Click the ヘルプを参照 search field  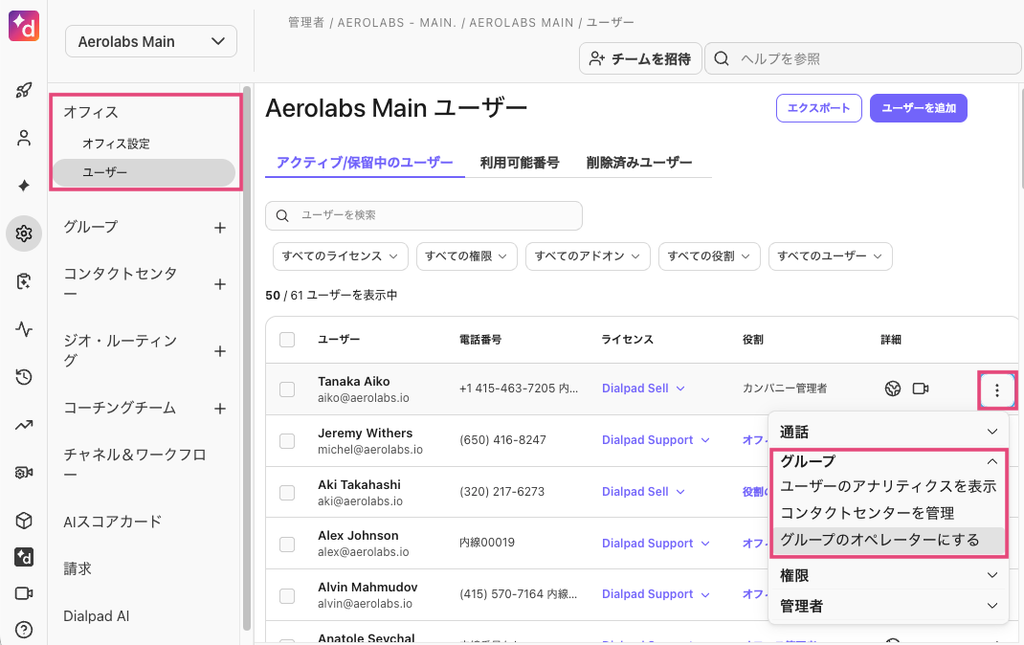(863, 58)
